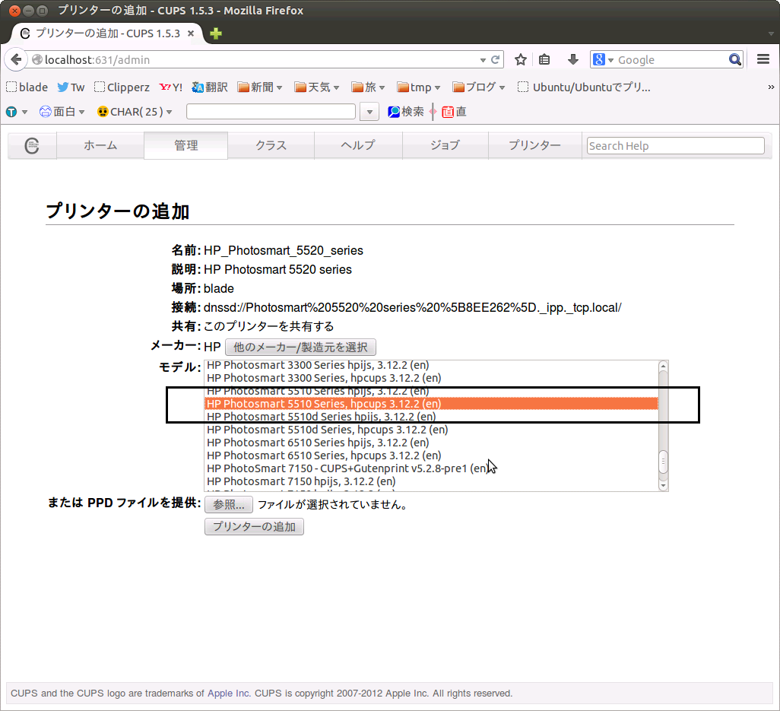The height and width of the screenshot is (711, 780).
Task: Click the model list scrollbar thumb
Action: pyautogui.click(x=663, y=462)
